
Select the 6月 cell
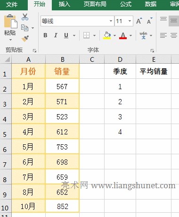(x=28, y=162)
